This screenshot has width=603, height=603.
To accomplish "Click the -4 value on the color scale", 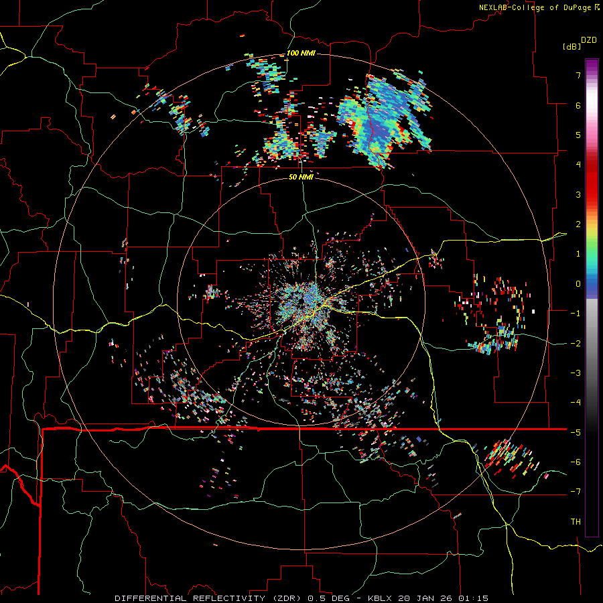I will (x=576, y=403).
